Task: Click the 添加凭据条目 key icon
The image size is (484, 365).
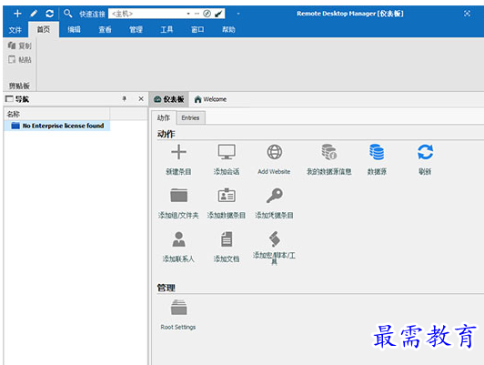Action: pos(275,195)
